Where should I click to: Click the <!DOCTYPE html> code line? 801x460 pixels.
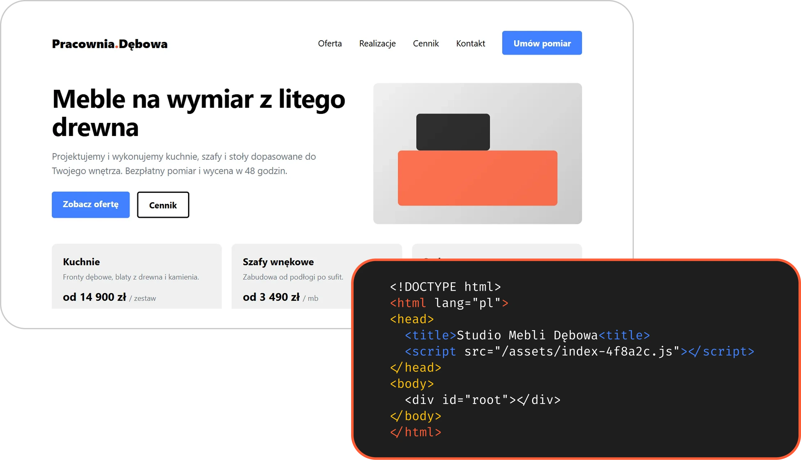446,287
